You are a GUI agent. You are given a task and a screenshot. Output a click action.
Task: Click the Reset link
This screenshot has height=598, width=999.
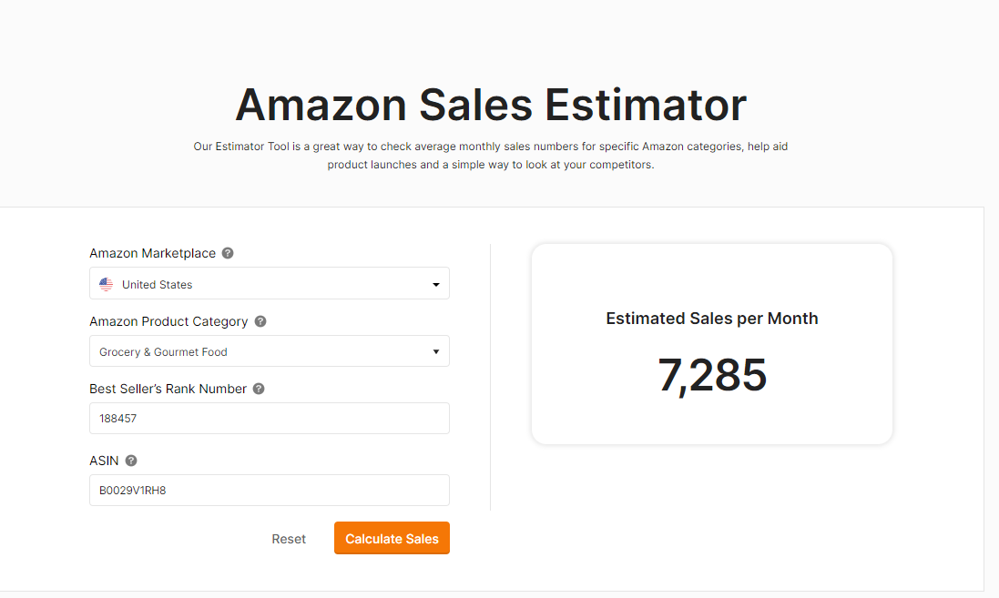[289, 539]
